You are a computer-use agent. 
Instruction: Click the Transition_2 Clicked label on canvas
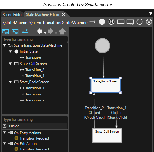94,113
